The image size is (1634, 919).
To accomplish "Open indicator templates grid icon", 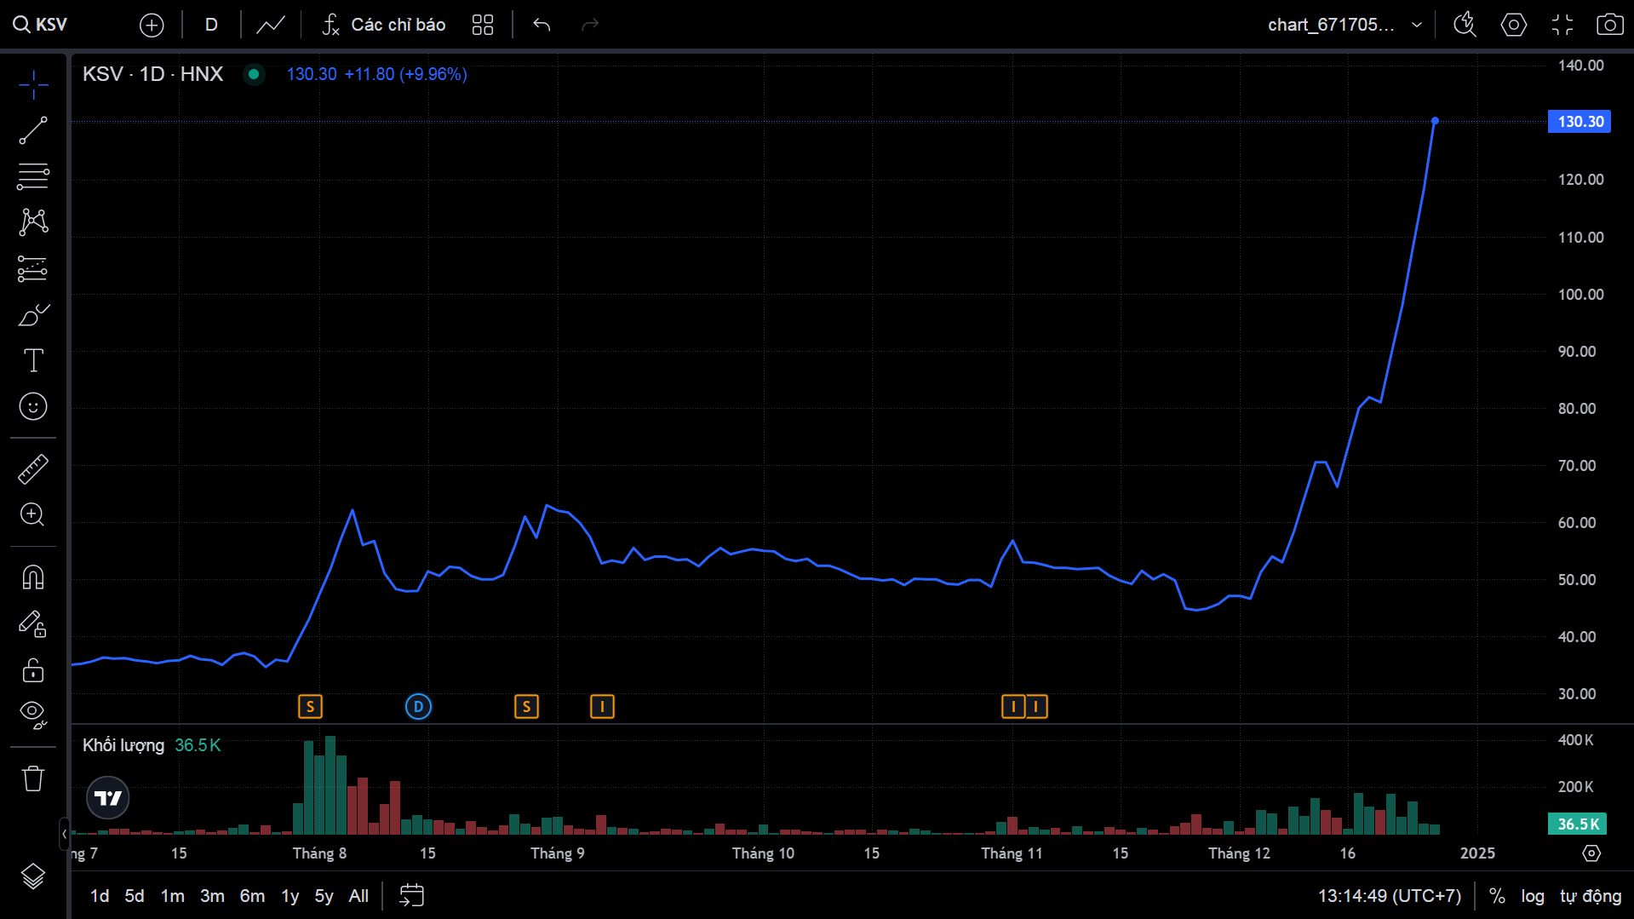I will click(483, 25).
